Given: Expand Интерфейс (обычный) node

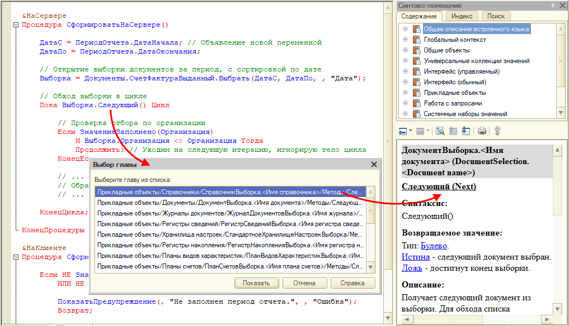Looking at the screenshot, I should click(x=405, y=82).
